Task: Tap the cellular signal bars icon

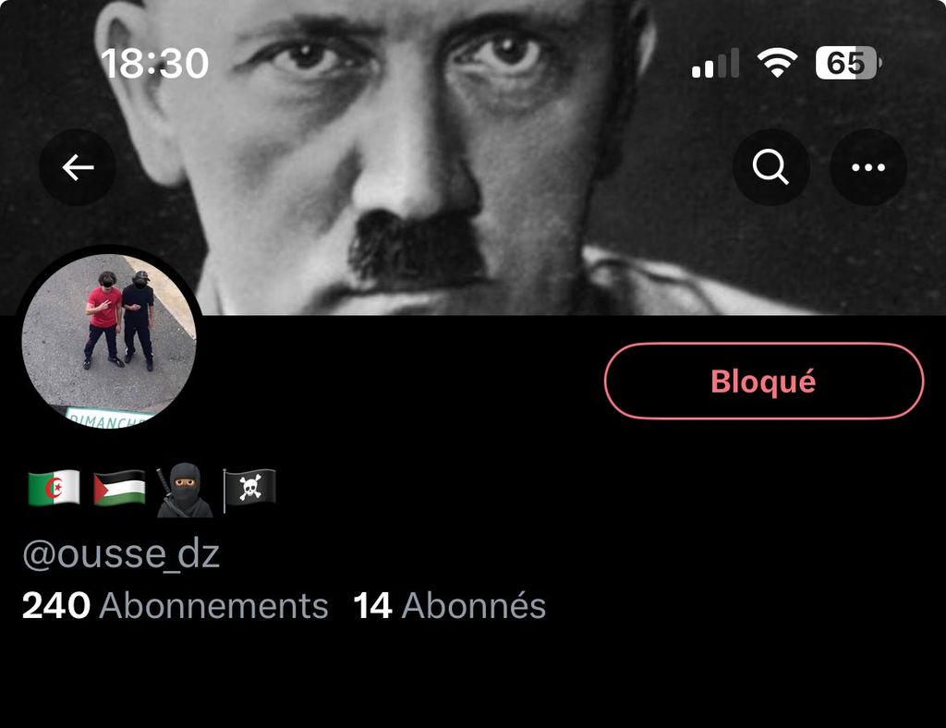Action: tap(715, 64)
